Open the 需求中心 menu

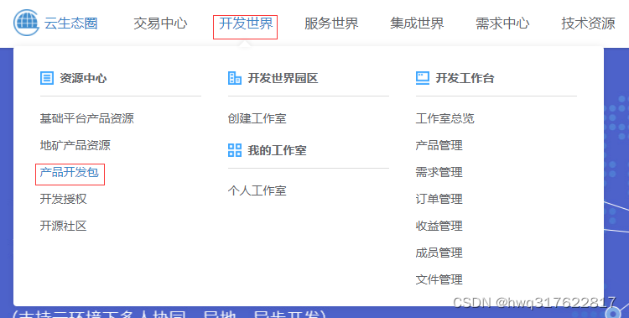click(502, 23)
